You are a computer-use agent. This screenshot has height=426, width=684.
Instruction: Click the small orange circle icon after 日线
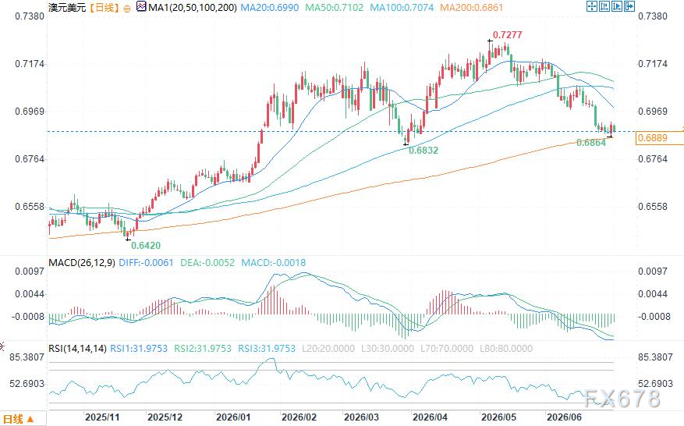pyautogui.click(x=127, y=9)
